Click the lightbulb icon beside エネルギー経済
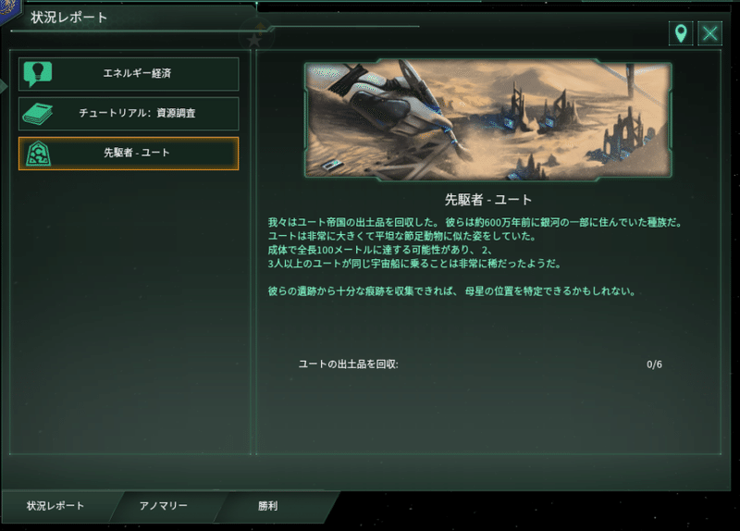 point(37,74)
